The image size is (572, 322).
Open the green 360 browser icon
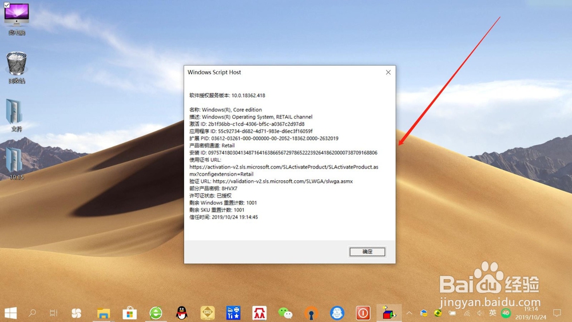click(156, 313)
